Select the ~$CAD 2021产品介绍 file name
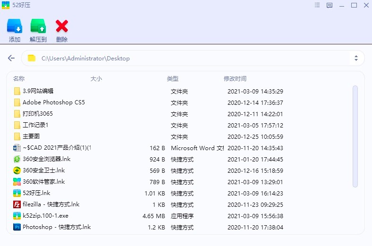 (57, 147)
